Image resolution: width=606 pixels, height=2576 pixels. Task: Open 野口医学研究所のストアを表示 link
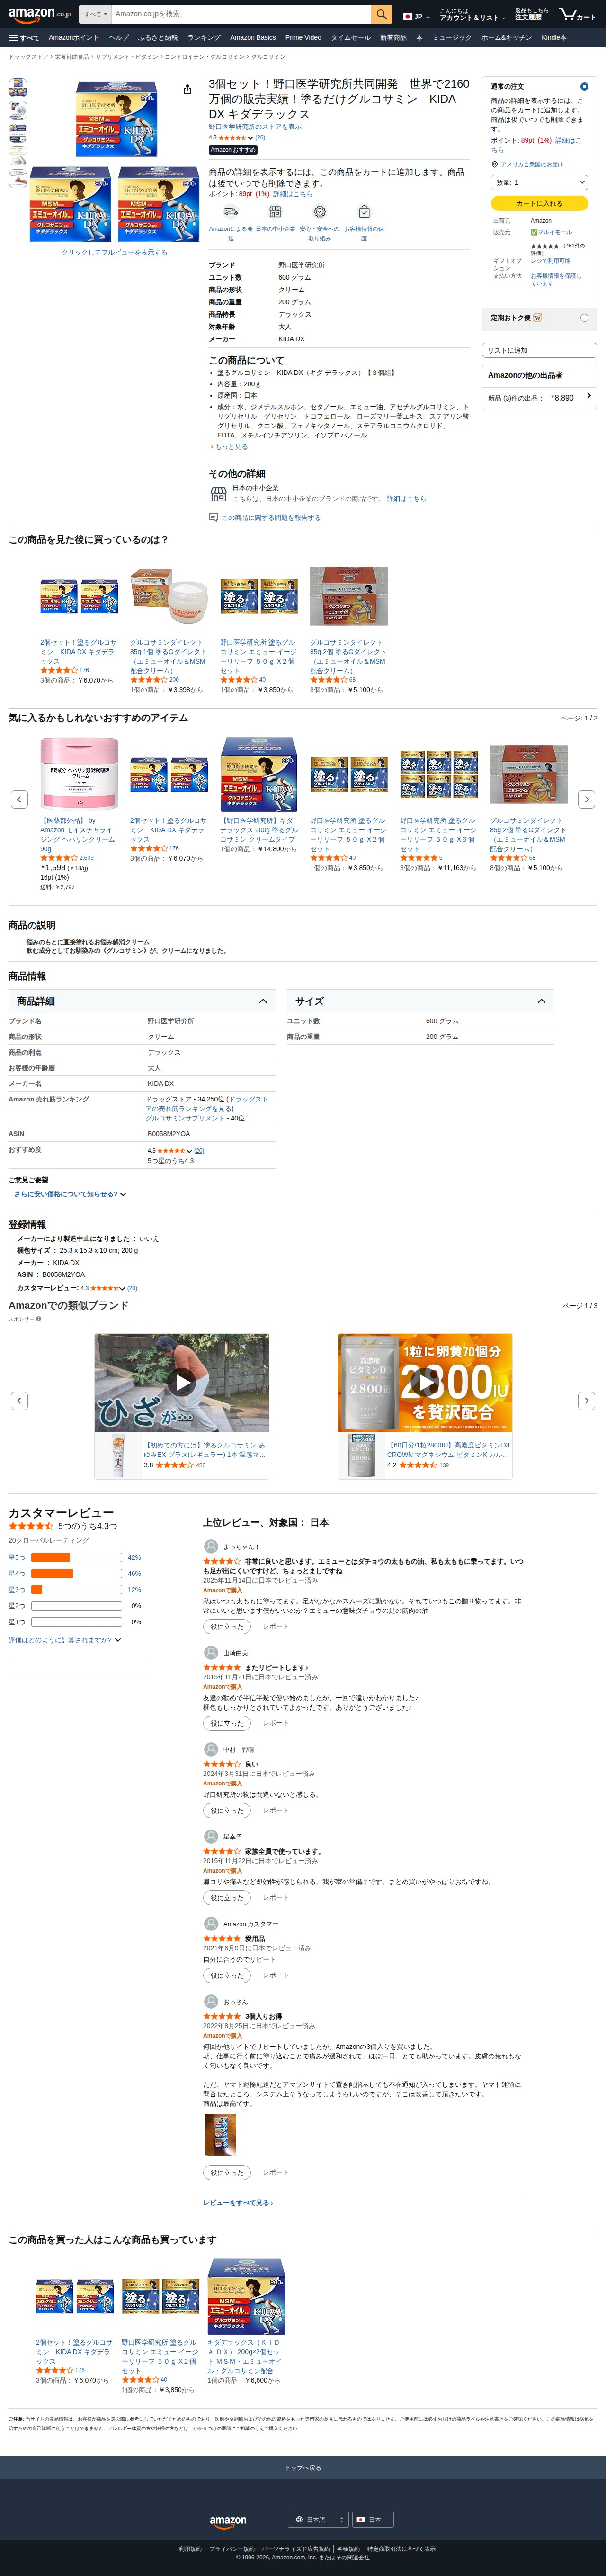255,127
